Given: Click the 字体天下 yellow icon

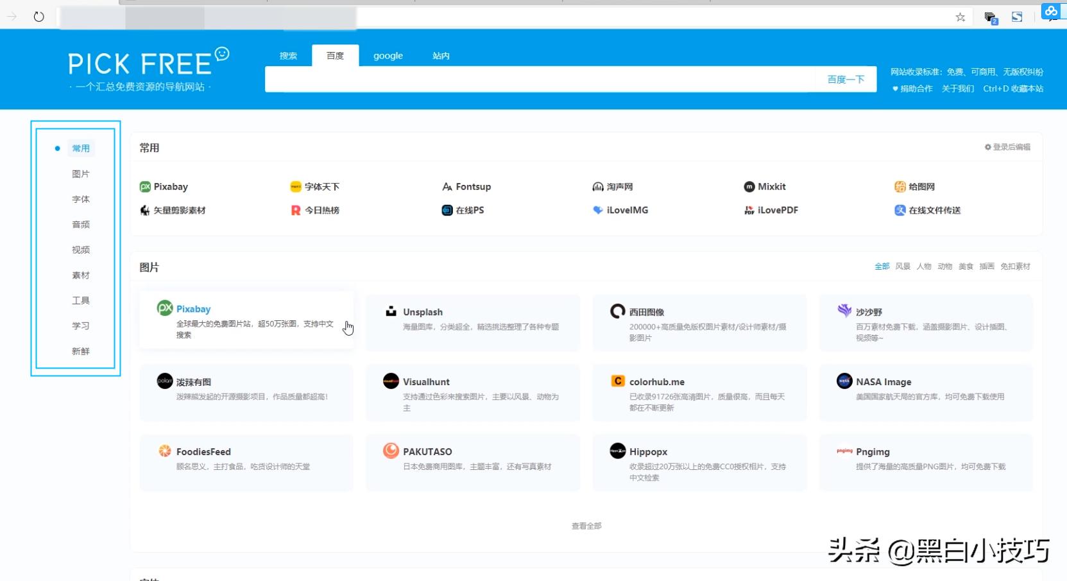Looking at the screenshot, I should 296,187.
